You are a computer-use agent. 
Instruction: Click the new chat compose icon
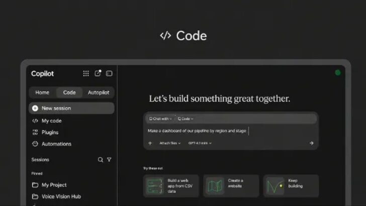(x=98, y=73)
